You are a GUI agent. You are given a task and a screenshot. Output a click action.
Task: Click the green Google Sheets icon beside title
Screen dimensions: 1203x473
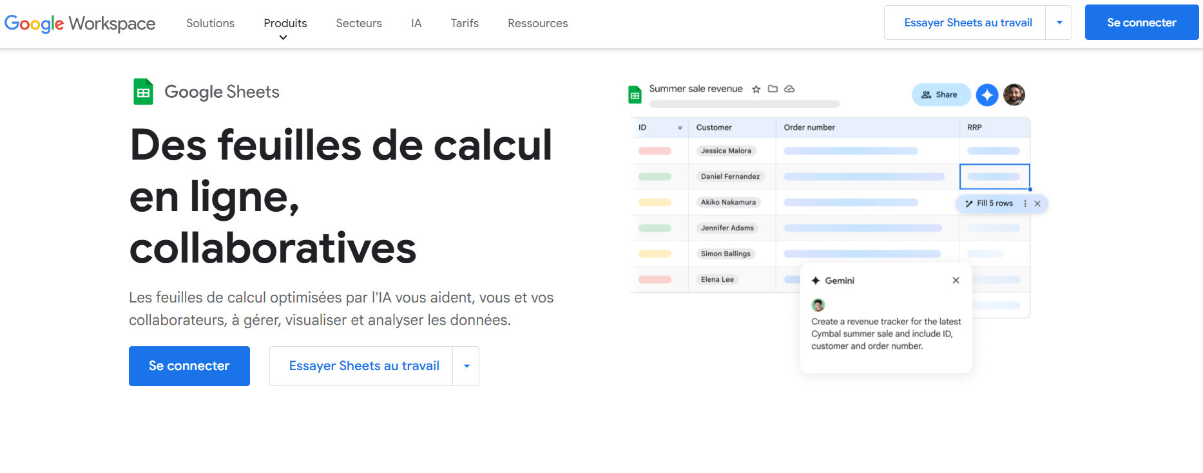(143, 91)
